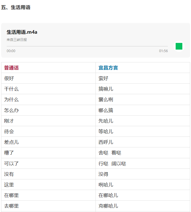Click the 五、生活用语 section heading
The width and height of the screenshot is (191, 212).
16,8
